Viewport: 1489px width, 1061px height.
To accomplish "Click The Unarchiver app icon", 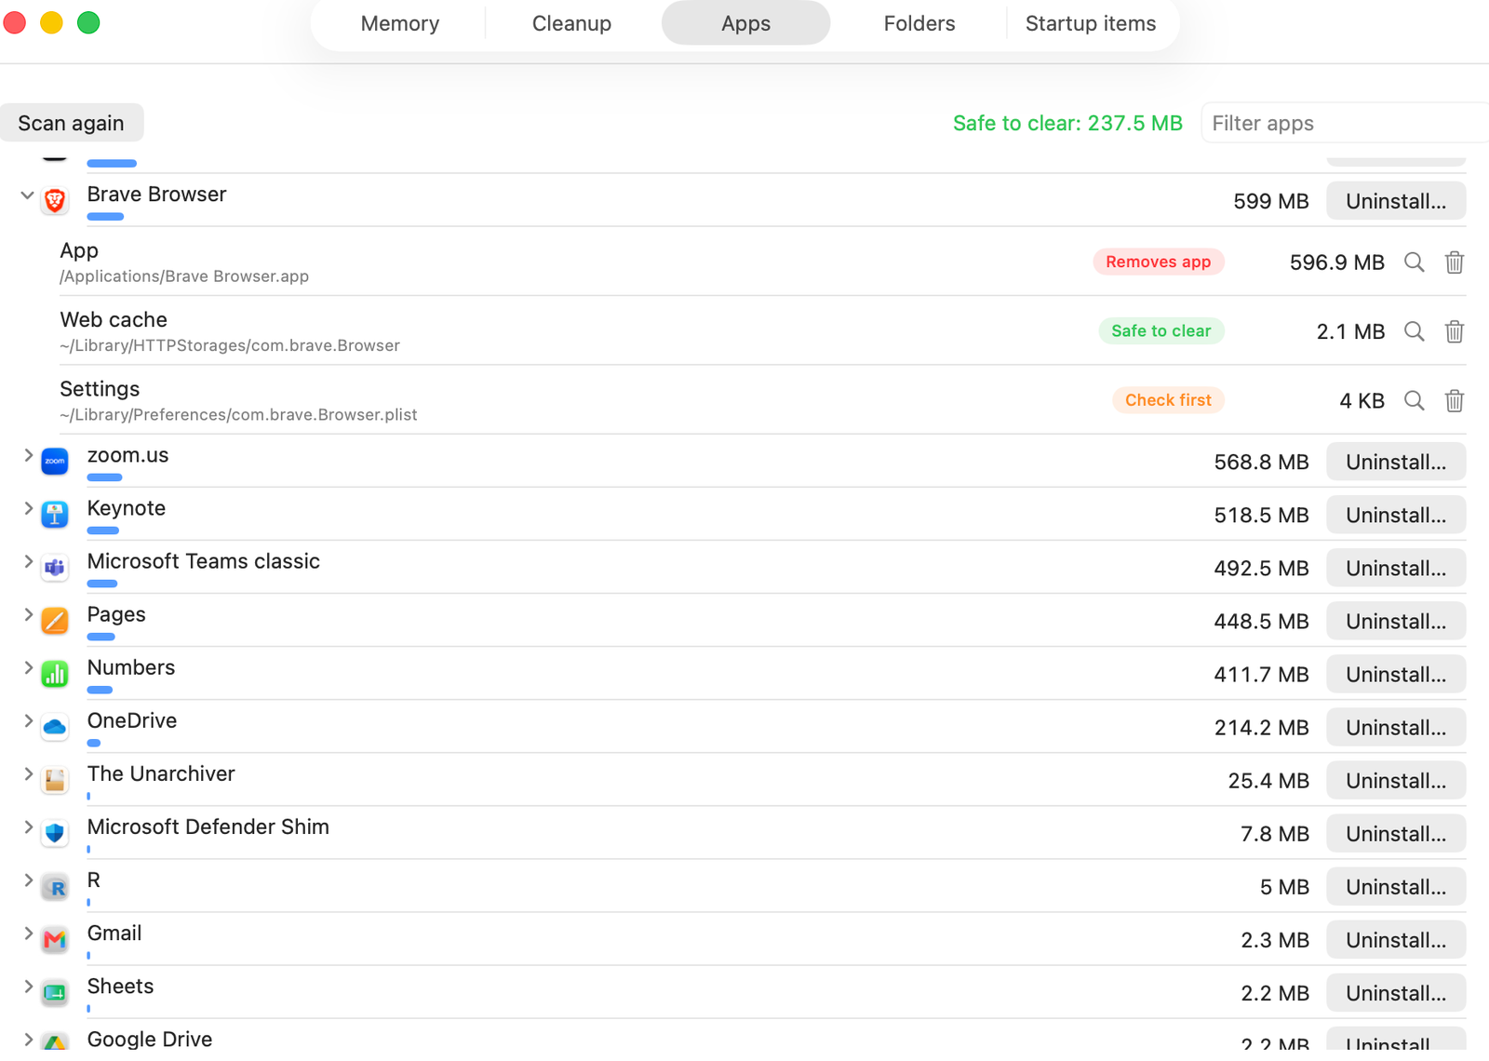I will click(x=55, y=779).
